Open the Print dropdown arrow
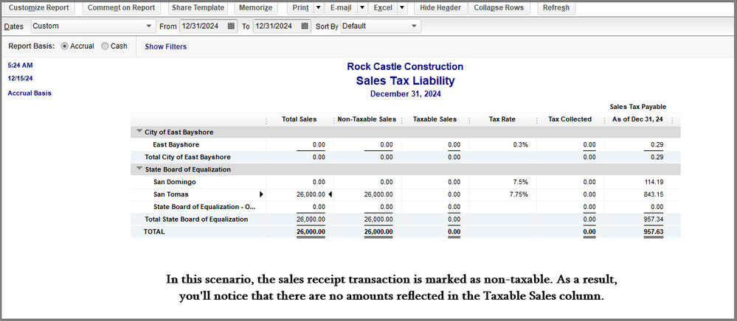Viewport: 737px width, 321px height. point(318,8)
